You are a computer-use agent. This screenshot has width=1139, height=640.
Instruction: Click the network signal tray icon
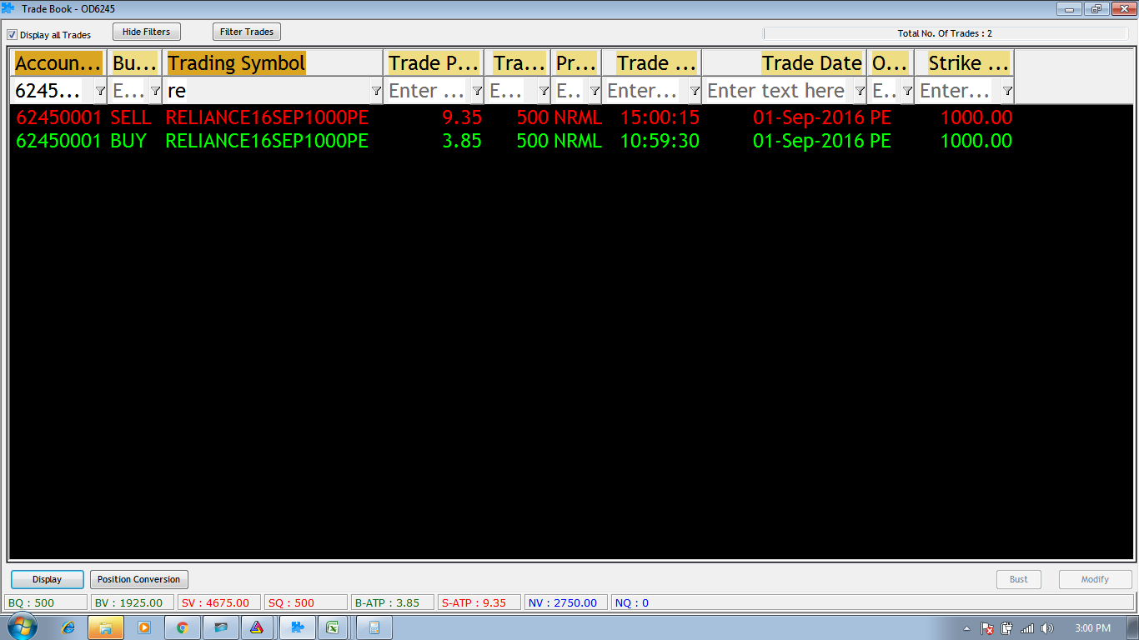1027,628
